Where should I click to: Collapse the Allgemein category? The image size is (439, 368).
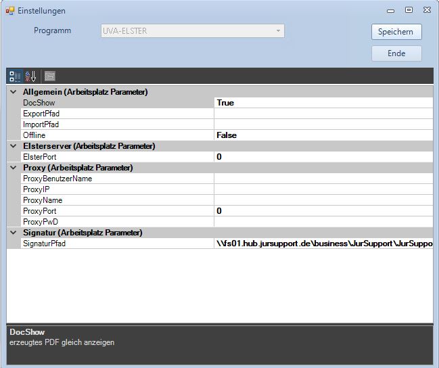[14, 92]
